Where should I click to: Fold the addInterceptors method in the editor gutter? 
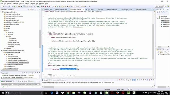pyautogui.click(x=44, y=32)
